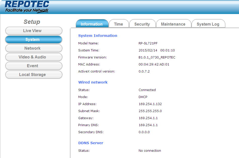Screen dimensions: 239x158
Task: Click the Wired network section heading
Action: (93, 82)
